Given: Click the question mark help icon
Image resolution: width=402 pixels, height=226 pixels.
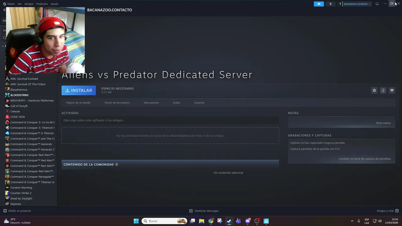Looking at the screenshot, I should coord(340,4).
